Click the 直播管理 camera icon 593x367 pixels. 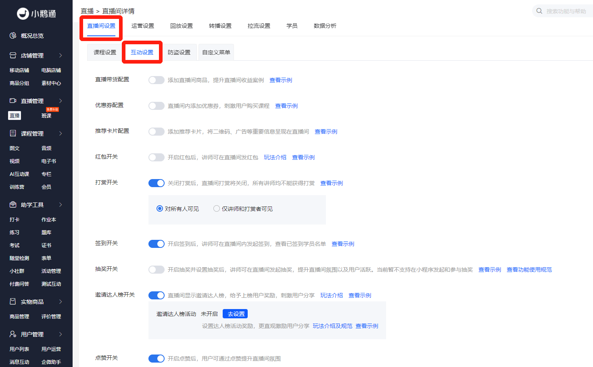coord(13,101)
